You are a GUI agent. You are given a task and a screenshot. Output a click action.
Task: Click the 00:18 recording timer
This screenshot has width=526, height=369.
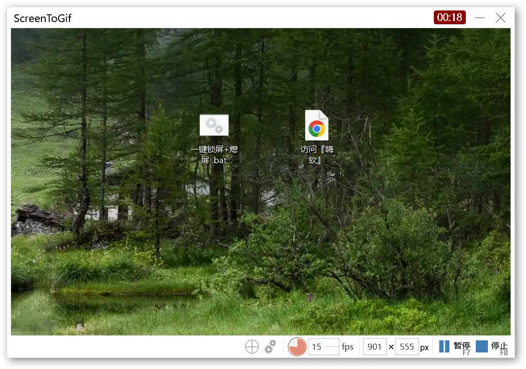click(x=449, y=18)
